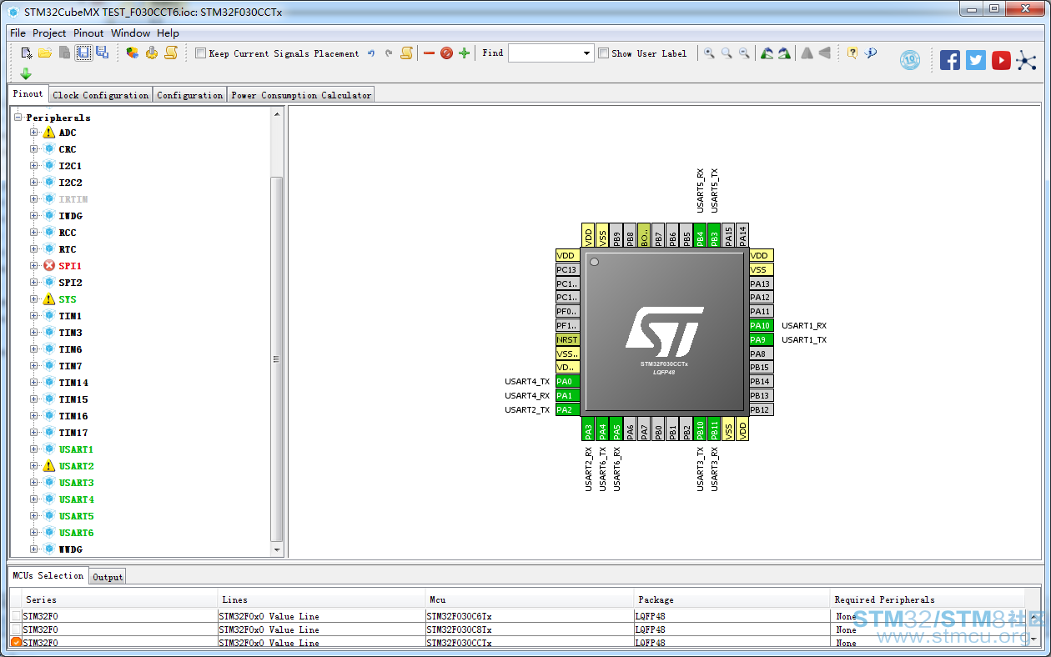Click the about info icon

click(871, 53)
